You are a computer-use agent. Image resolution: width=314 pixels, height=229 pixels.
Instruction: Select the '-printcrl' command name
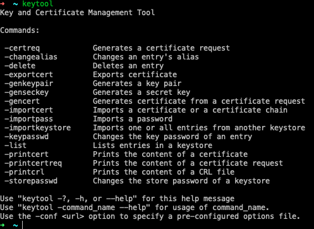coord(25,172)
